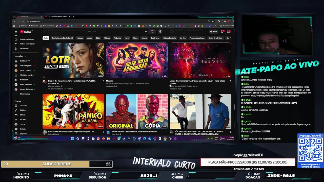Screen dimensions: 324x182
Task: Open Avatar Legends subscription channel
Action: click(26, 66)
